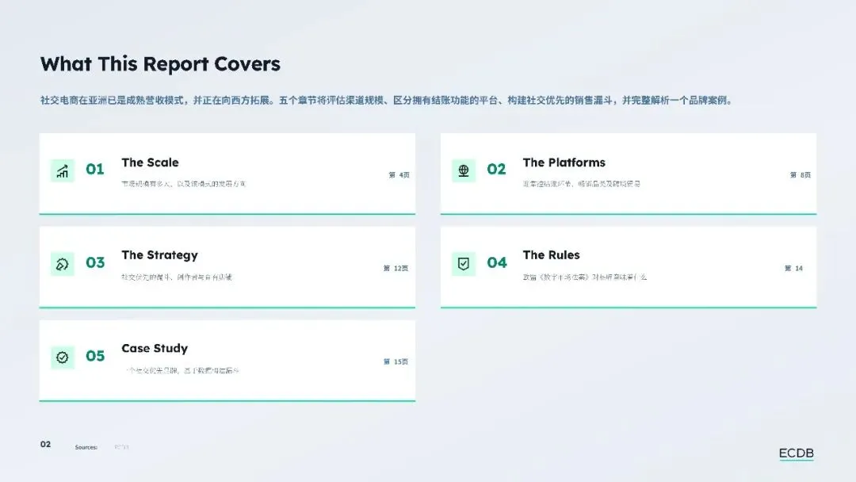Viewport: 856px width, 482px height.
Task: Open The Rules chapter heading
Action: 552,255
